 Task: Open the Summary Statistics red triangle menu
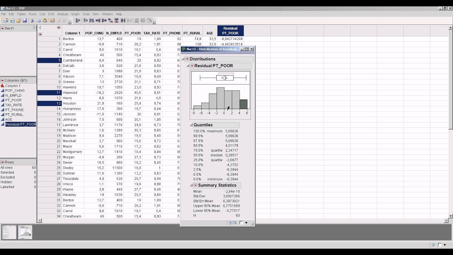(x=195, y=185)
